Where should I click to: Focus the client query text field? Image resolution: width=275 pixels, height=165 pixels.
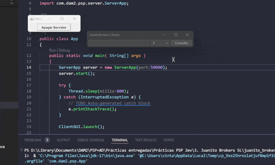pyautogui.click(x=119, y=43)
